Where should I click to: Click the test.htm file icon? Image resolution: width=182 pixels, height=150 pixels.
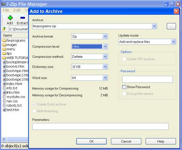click(4, 110)
